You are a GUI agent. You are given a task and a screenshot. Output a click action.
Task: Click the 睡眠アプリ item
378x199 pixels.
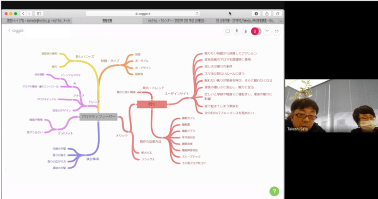click(189, 131)
